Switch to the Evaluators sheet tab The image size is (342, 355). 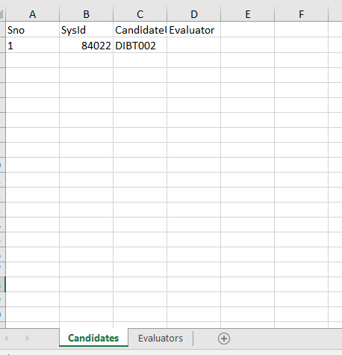(161, 339)
